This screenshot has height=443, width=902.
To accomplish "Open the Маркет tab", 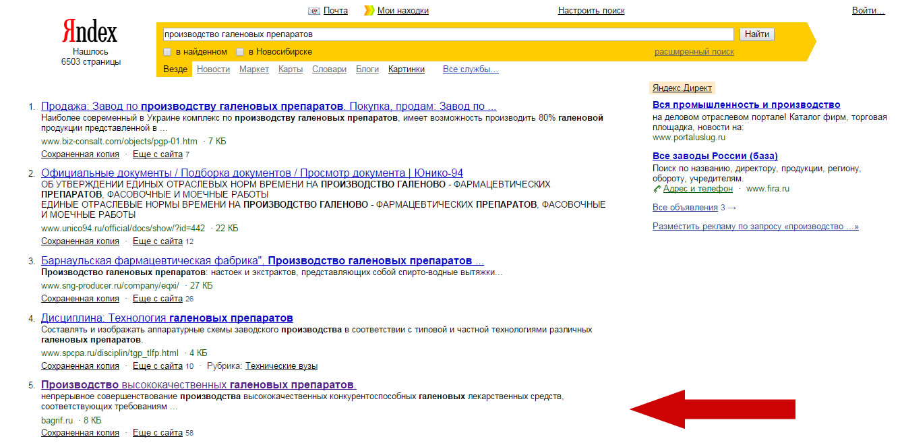I will click(x=254, y=69).
